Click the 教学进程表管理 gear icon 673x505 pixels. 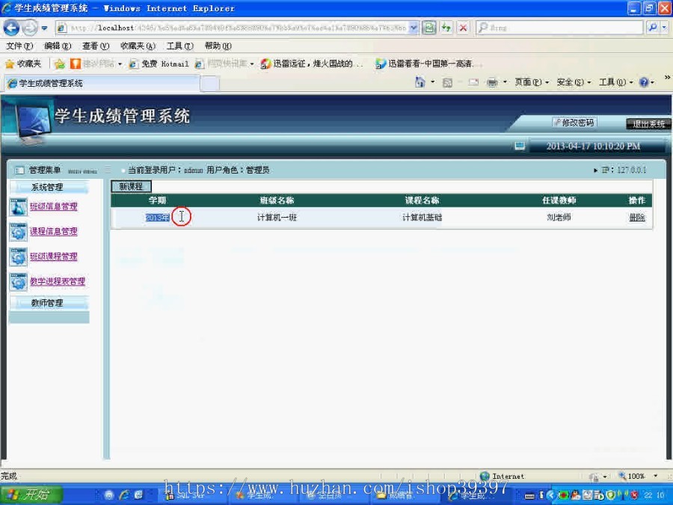[19, 282]
